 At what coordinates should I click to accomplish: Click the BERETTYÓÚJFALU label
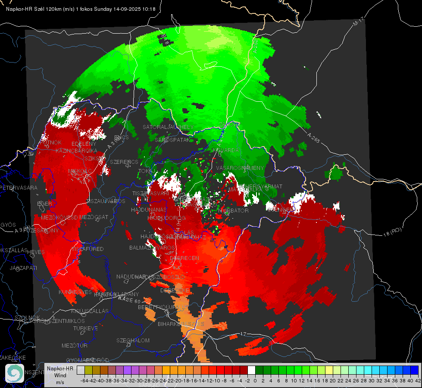[162, 307]
